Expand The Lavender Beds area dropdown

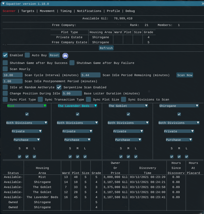[77, 106]
